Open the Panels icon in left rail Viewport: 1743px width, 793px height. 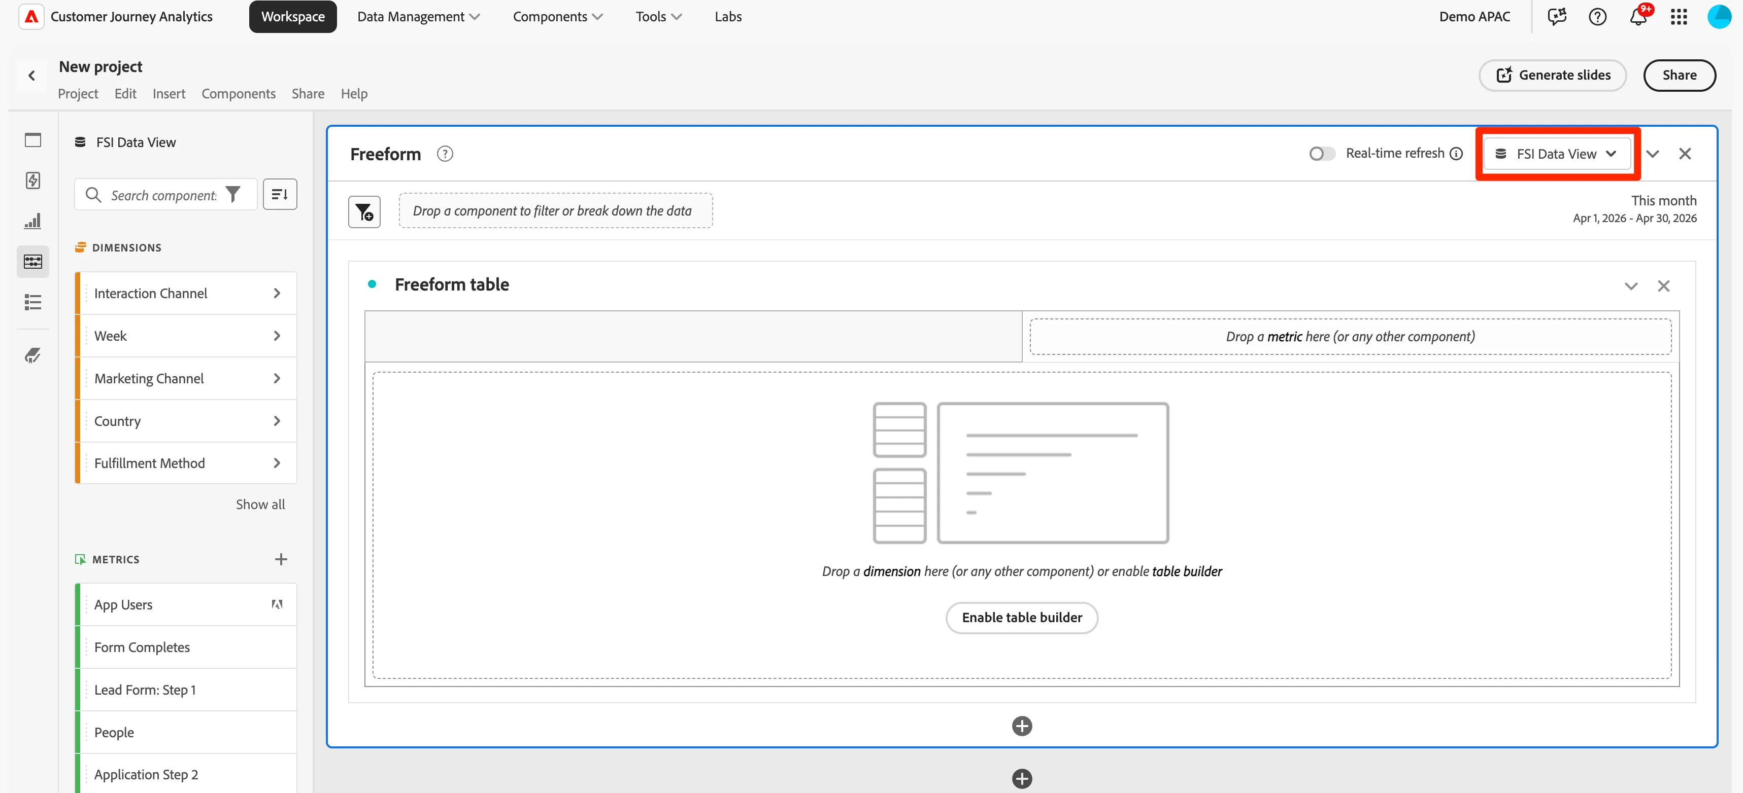[x=32, y=140]
